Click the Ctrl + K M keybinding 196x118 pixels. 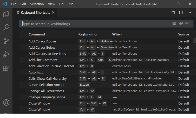[x=90, y=97]
